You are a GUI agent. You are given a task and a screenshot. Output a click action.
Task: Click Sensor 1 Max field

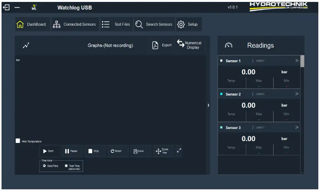click(259, 83)
